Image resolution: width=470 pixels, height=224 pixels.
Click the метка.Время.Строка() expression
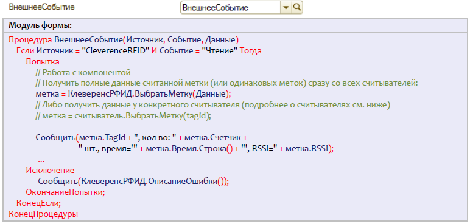pos(189,149)
